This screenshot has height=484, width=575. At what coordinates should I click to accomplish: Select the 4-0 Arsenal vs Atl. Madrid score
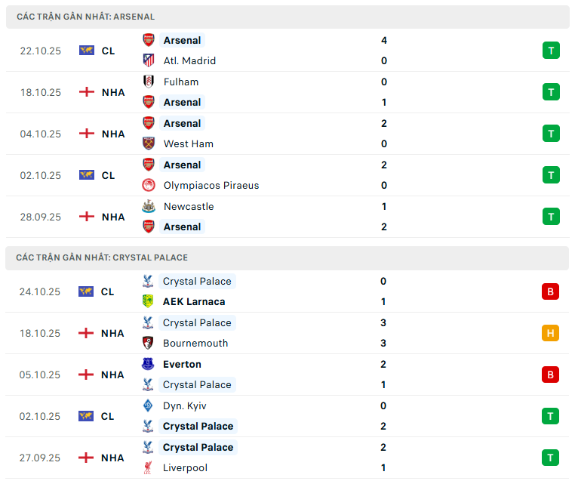coord(384,51)
